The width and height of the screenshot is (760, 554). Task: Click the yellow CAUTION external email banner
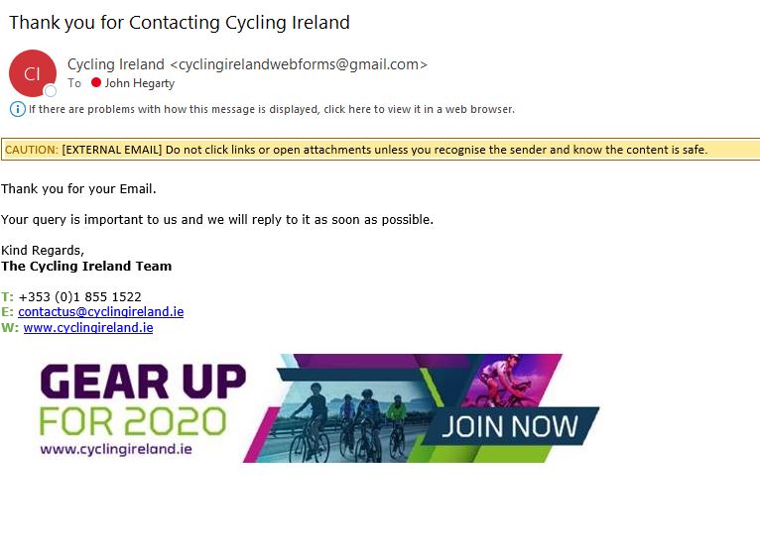(x=380, y=150)
